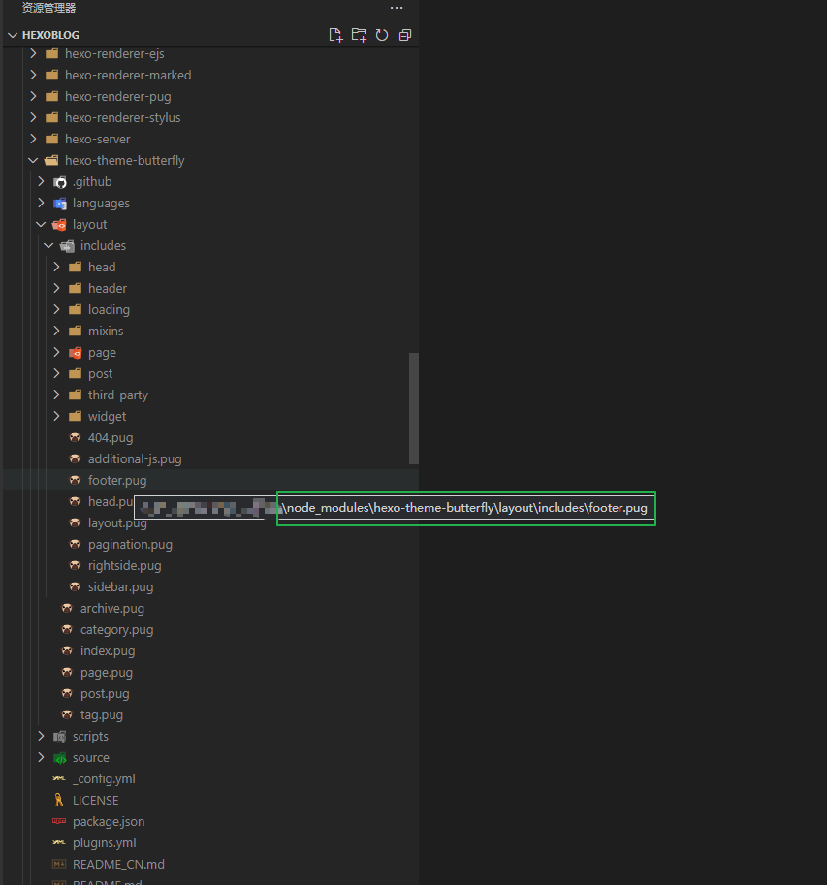Click the New Folder icon in explorer header

359,35
